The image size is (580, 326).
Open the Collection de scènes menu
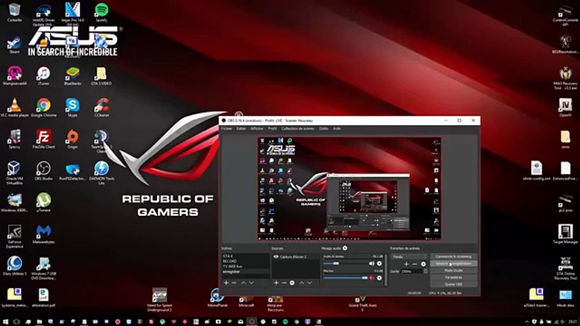[x=298, y=129]
